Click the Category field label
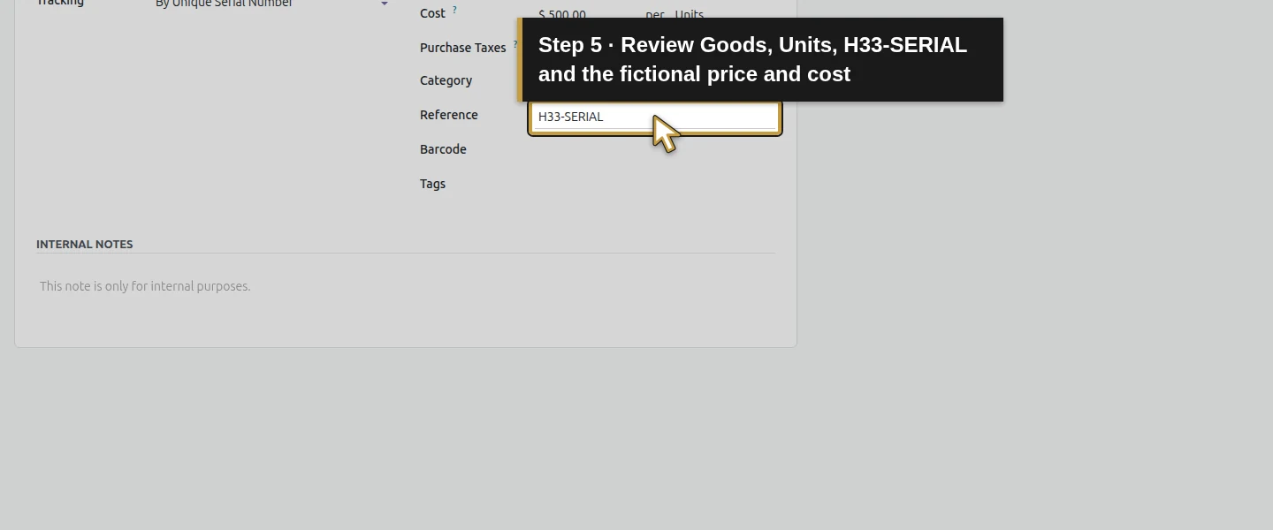1273x530 pixels. tap(446, 80)
